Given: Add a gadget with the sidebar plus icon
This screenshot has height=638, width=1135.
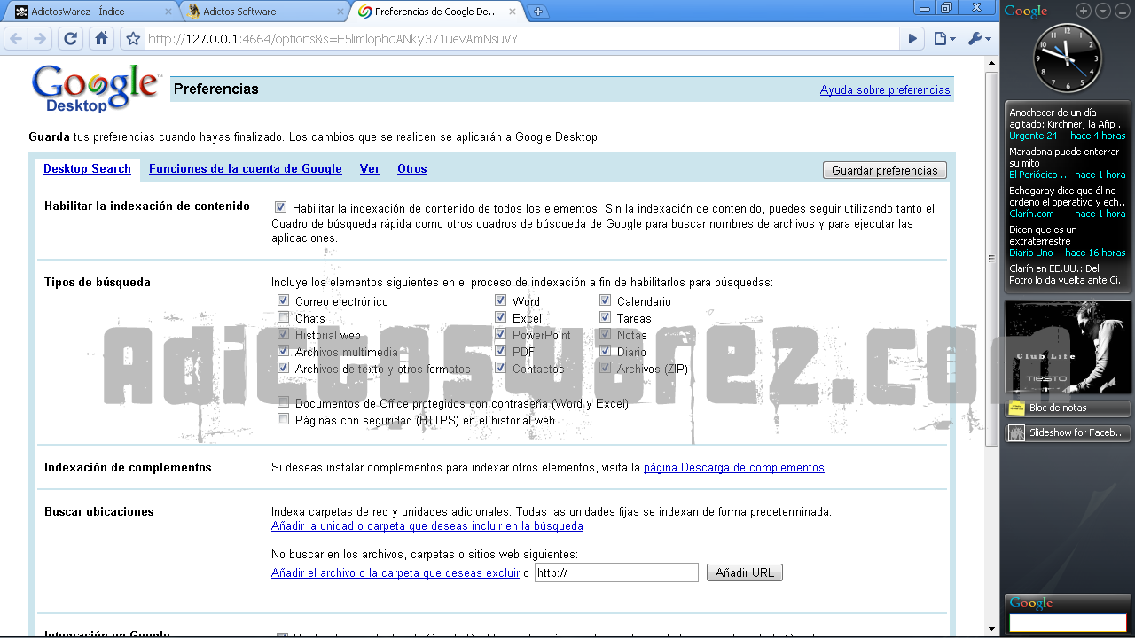Looking at the screenshot, I should click(x=1084, y=11).
